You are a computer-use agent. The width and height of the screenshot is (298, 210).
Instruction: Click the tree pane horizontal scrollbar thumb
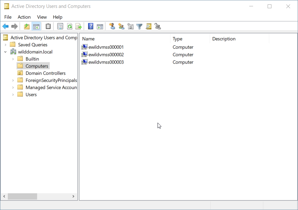coord(22,196)
